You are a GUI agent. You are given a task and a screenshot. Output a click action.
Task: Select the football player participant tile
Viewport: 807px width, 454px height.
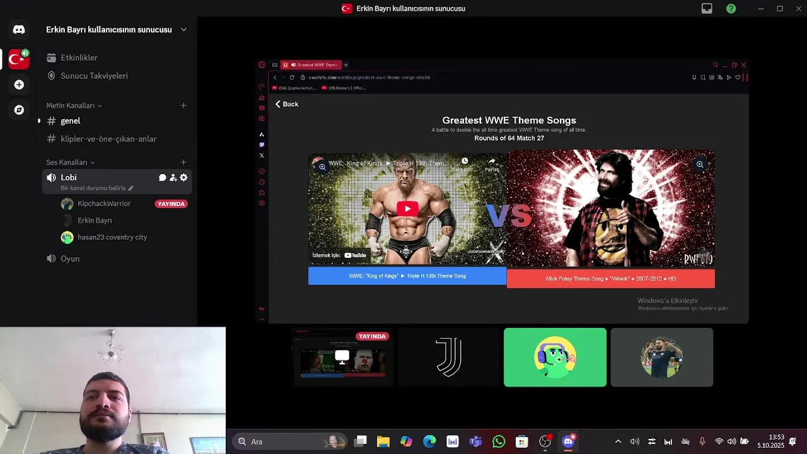pos(661,357)
